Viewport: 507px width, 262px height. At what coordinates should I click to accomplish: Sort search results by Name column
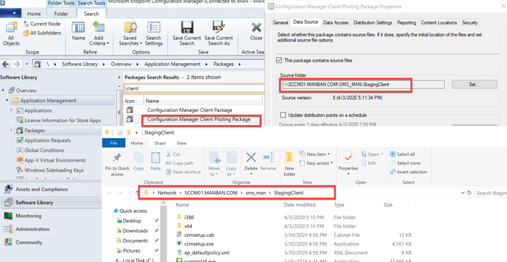tap(152, 101)
